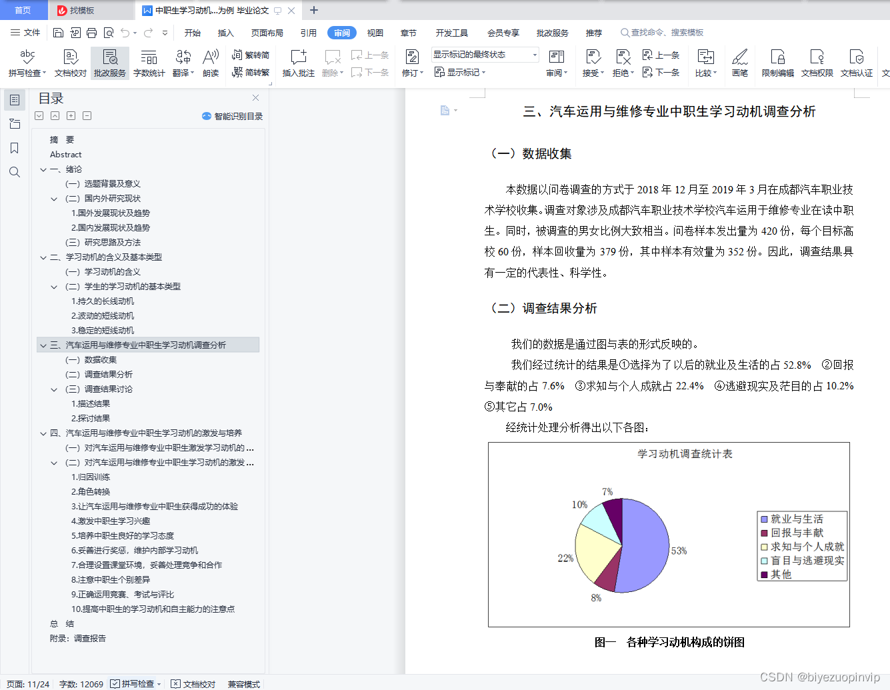
Task: Switch to the 插入 ribbon tab
Action: [x=226, y=33]
